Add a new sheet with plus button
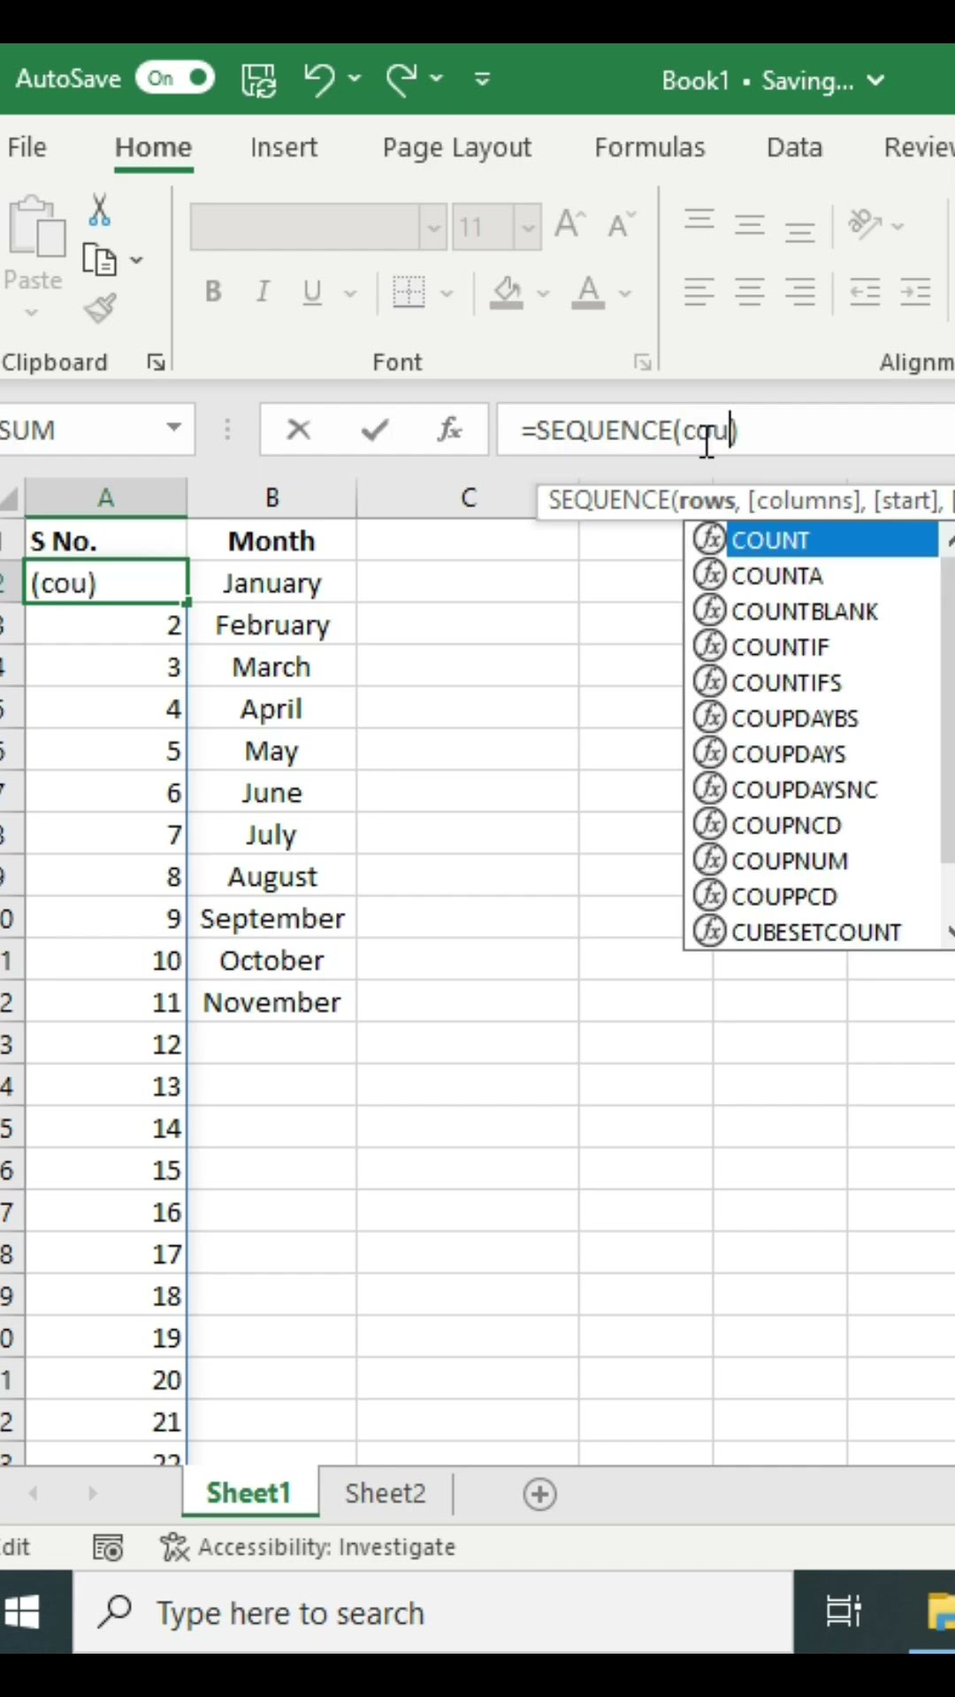Image resolution: width=955 pixels, height=1697 pixels. pos(540,1495)
